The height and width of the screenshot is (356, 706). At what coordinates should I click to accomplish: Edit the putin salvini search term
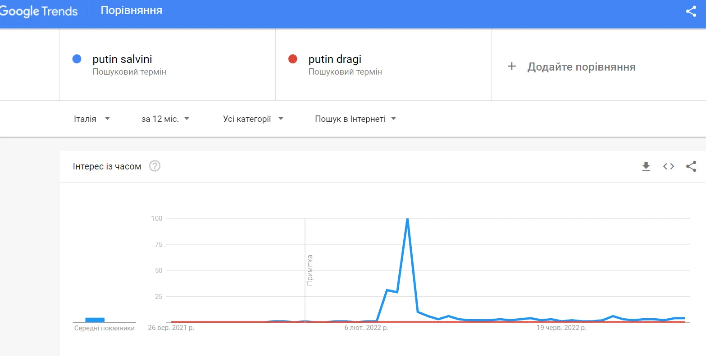click(122, 59)
